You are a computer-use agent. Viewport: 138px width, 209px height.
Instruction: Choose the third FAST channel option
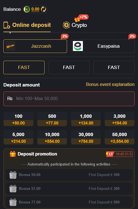coord(114,67)
